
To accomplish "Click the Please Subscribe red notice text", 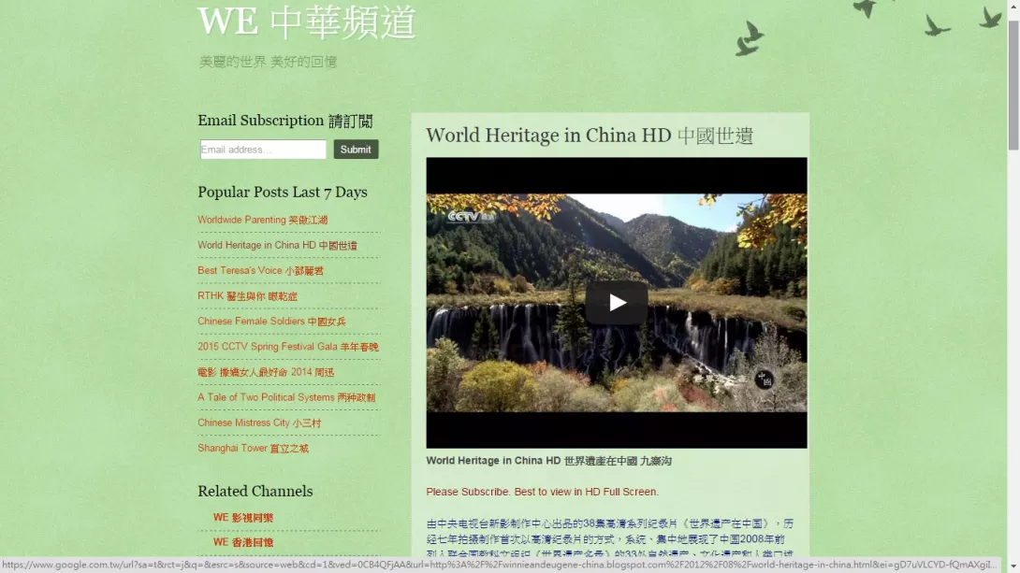I will (x=542, y=492).
